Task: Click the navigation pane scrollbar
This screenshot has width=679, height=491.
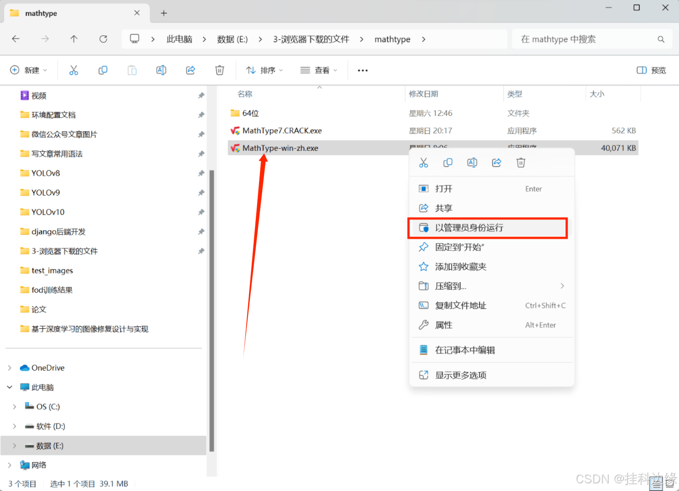Action: point(212,310)
